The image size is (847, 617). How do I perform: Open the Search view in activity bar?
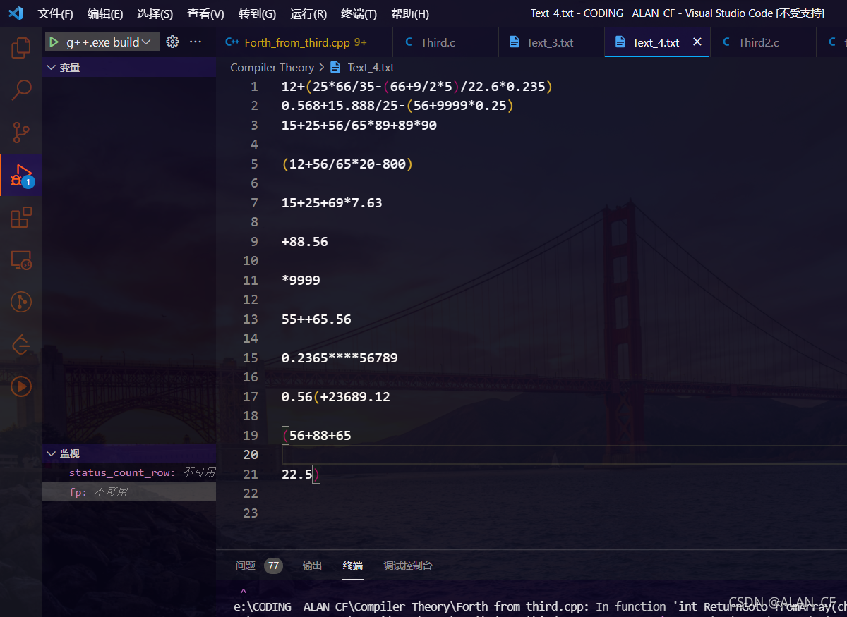coord(21,90)
